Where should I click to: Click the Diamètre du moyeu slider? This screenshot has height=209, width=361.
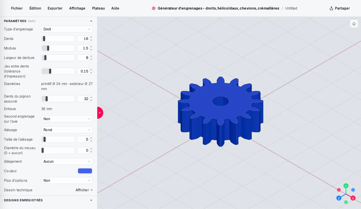[58, 151]
